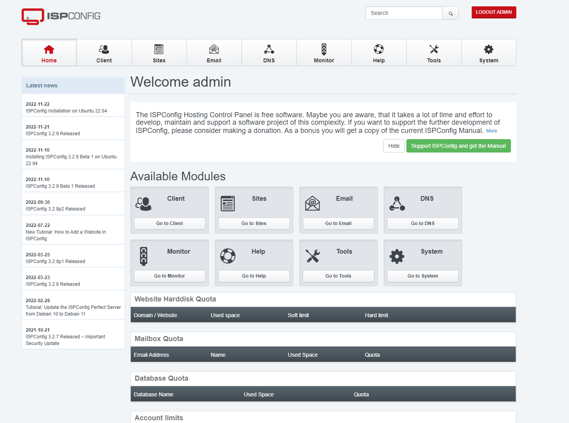Screen dimensions: 569x423
Task: Click the Database Quota section title
Action: coord(161,378)
